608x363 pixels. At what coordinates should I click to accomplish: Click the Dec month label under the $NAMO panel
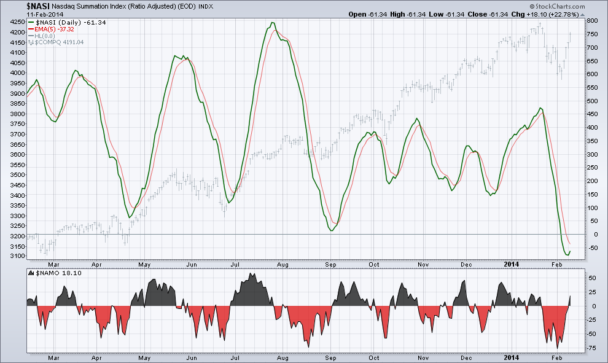click(466, 358)
